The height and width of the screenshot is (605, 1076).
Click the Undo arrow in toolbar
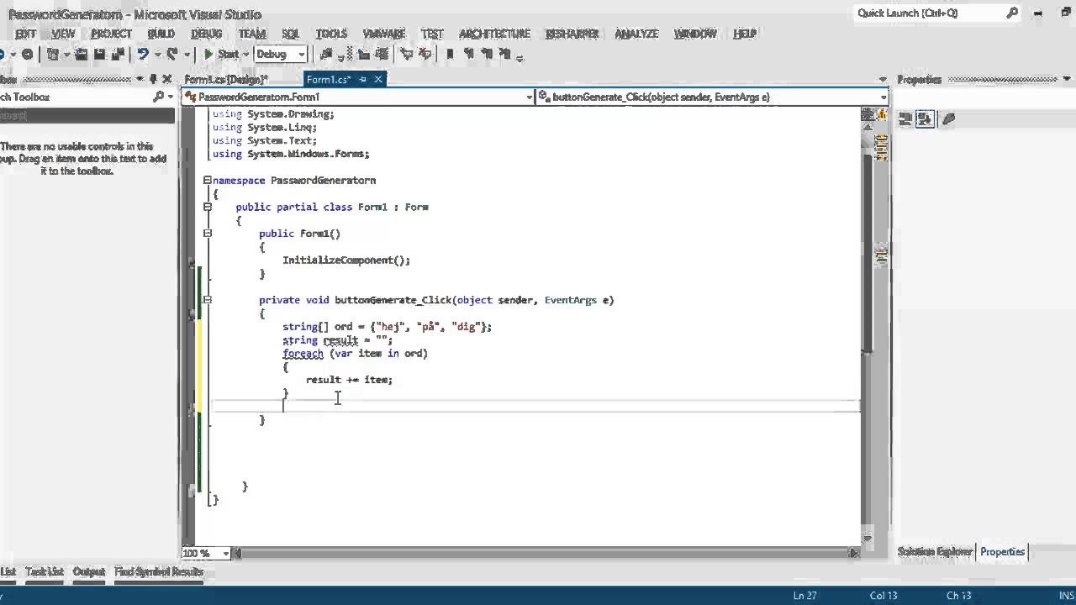[x=143, y=54]
